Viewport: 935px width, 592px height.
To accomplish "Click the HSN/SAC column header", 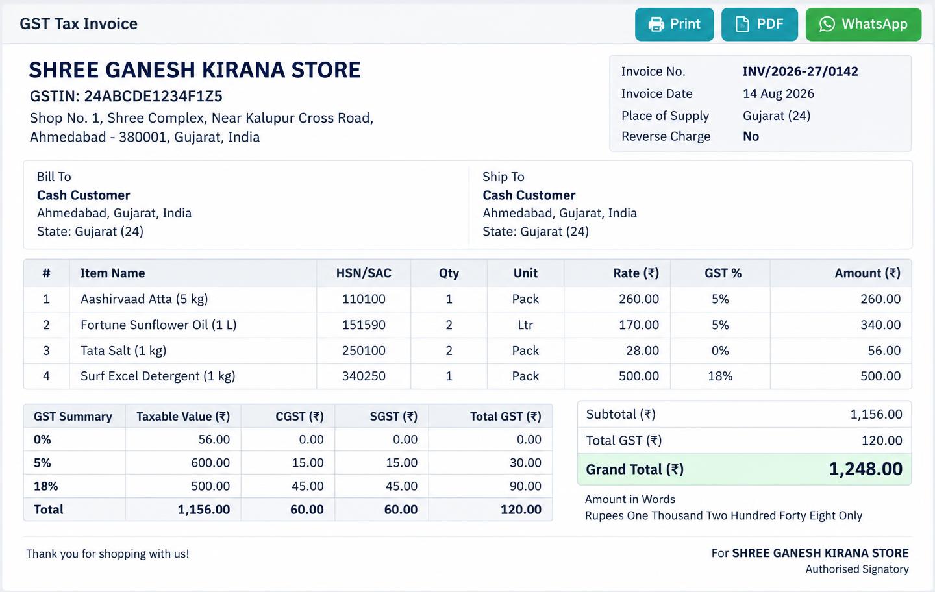I will [x=364, y=273].
